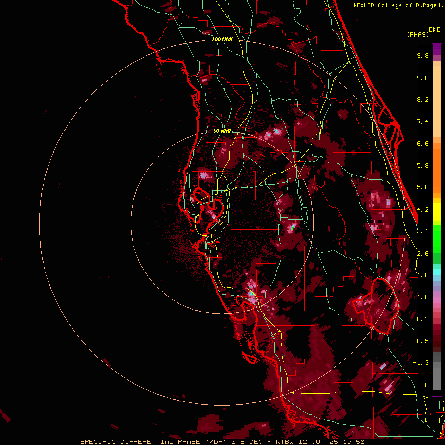Click the 9.0 value on the color scale
445x445 pixels.
[x=423, y=78]
